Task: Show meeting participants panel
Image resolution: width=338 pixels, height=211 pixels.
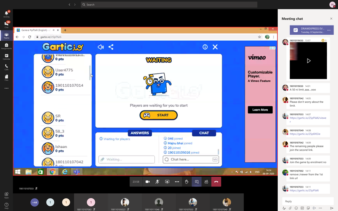Action: pyautogui.click(x=206, y=182)
